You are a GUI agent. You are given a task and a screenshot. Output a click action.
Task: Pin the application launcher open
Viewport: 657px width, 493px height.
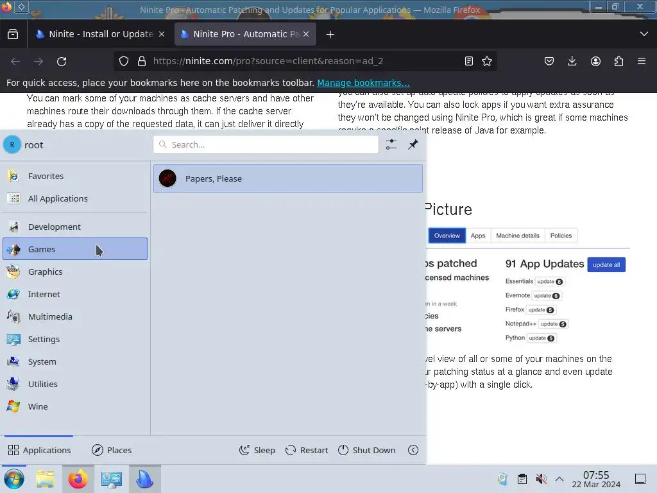(x=413, y=144)
